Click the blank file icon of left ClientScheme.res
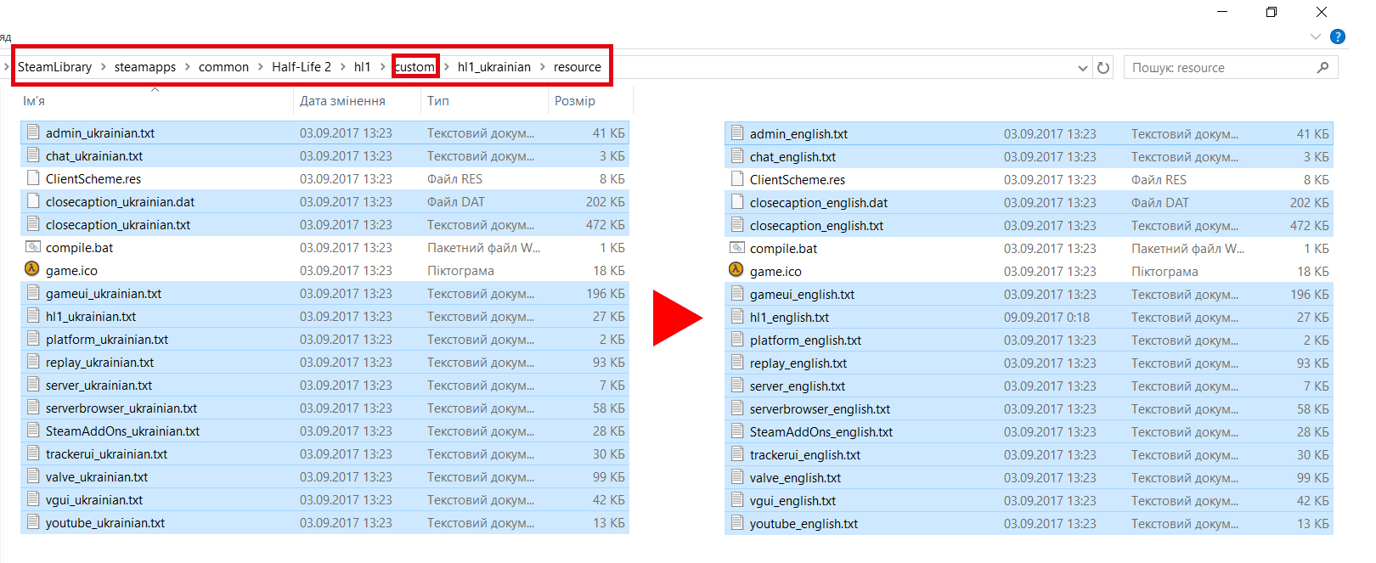 [x=33, y=178]
